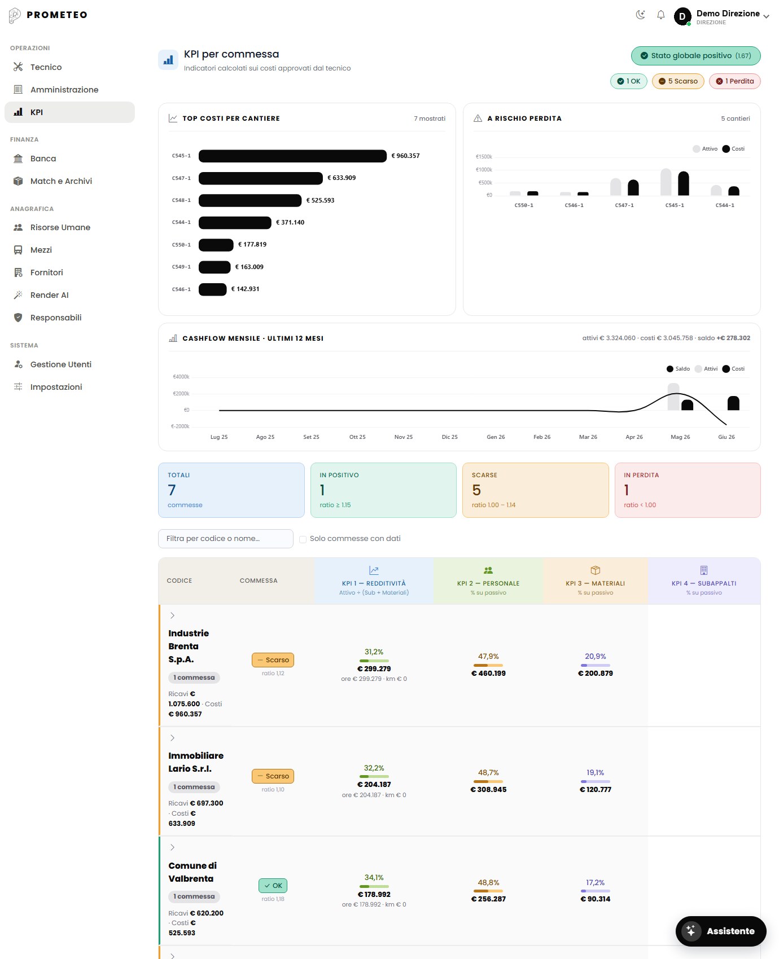Filter by 1 OK badge
This screenshot has height=959, width=779.
point(628,81)
